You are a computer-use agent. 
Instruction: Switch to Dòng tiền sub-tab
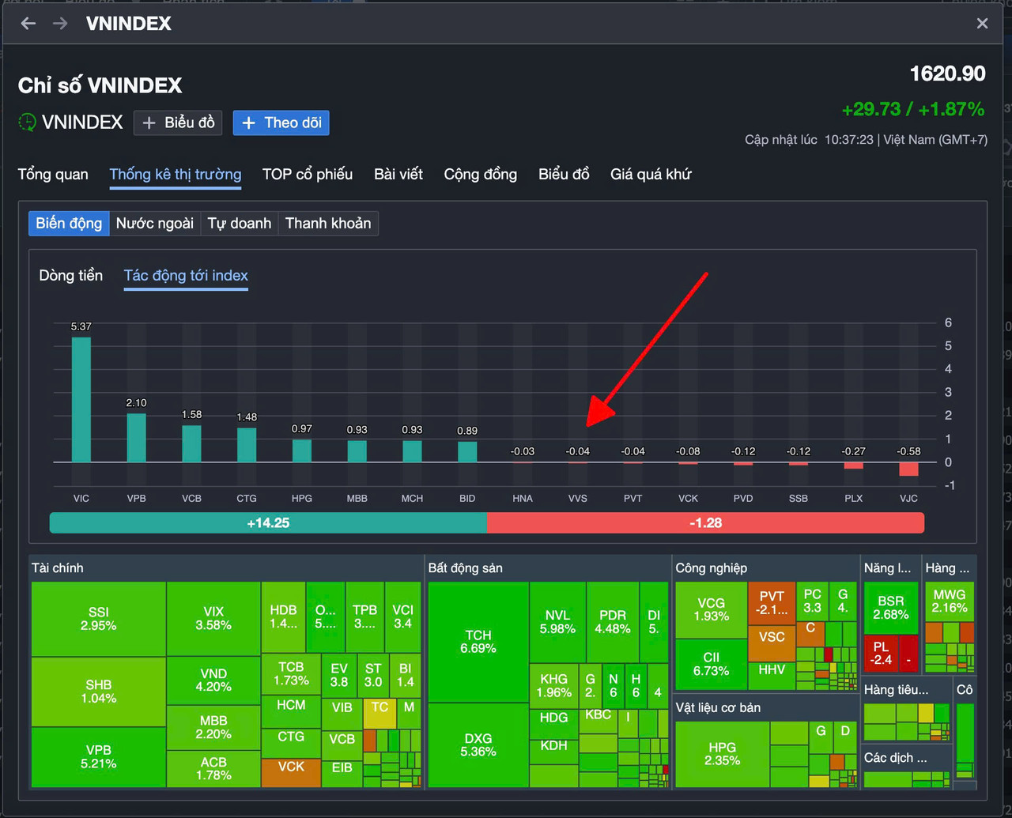[71, 275]
